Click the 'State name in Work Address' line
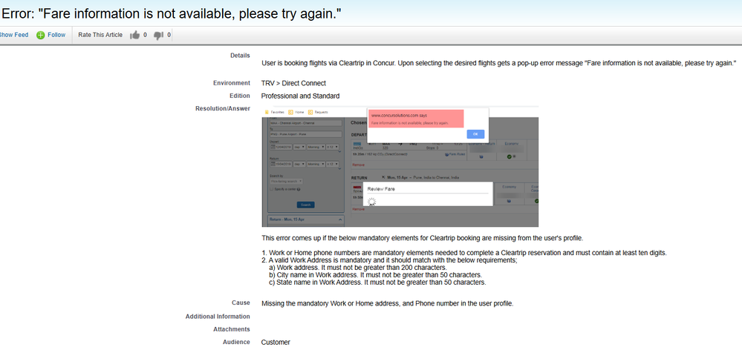The width and height of the screenshot is (742, 350). tap(377, 283)
